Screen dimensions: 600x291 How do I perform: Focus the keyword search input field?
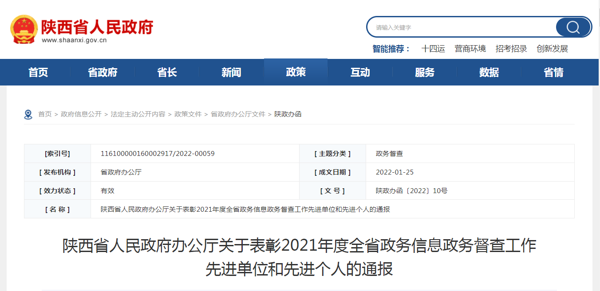tap(462, 27)
